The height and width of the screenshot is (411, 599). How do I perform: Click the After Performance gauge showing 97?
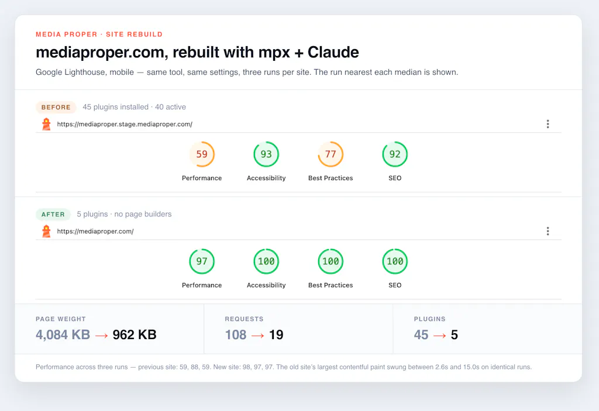[x=202, y=261]
